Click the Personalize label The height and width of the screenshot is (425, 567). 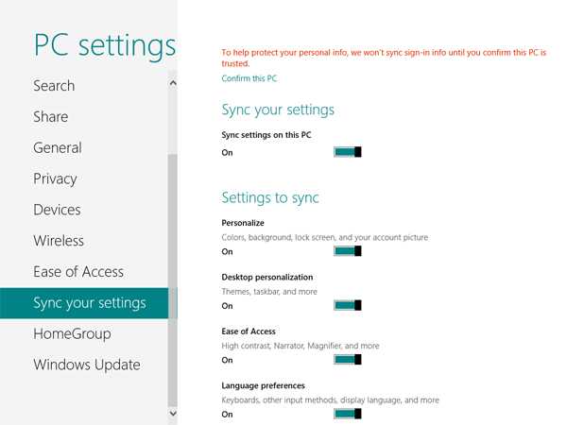[243, 223]
